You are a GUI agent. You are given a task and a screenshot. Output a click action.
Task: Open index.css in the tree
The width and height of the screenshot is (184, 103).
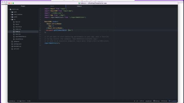(x=18, y=29)
